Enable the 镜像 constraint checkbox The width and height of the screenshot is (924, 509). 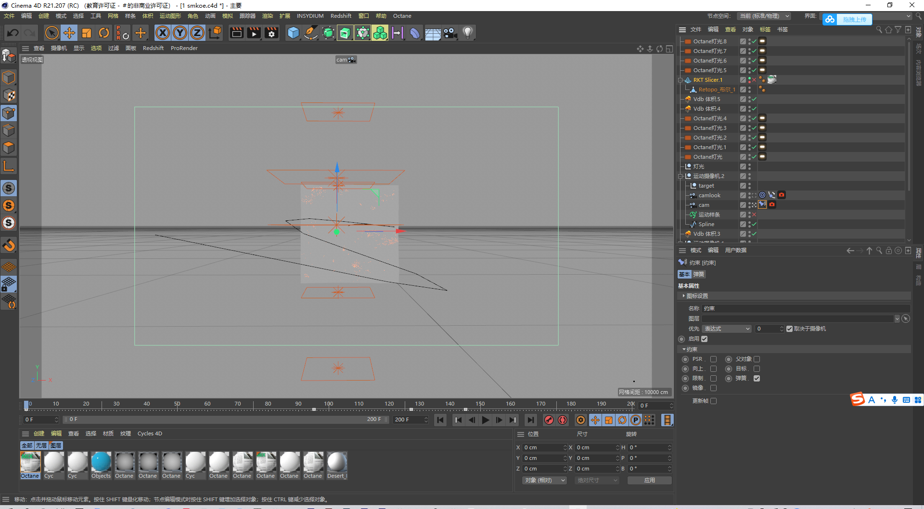click(x=714, y=388)
